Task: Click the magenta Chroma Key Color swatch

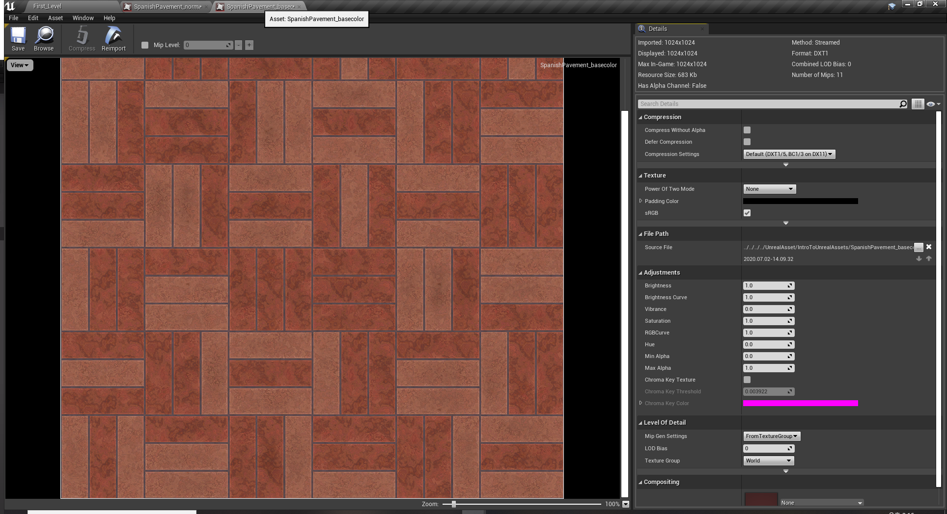Action: click(x=801, y=403)
